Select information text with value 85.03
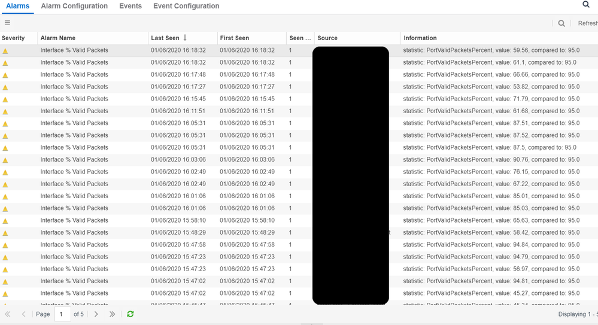The image size is (598, 325). (491, 208)
